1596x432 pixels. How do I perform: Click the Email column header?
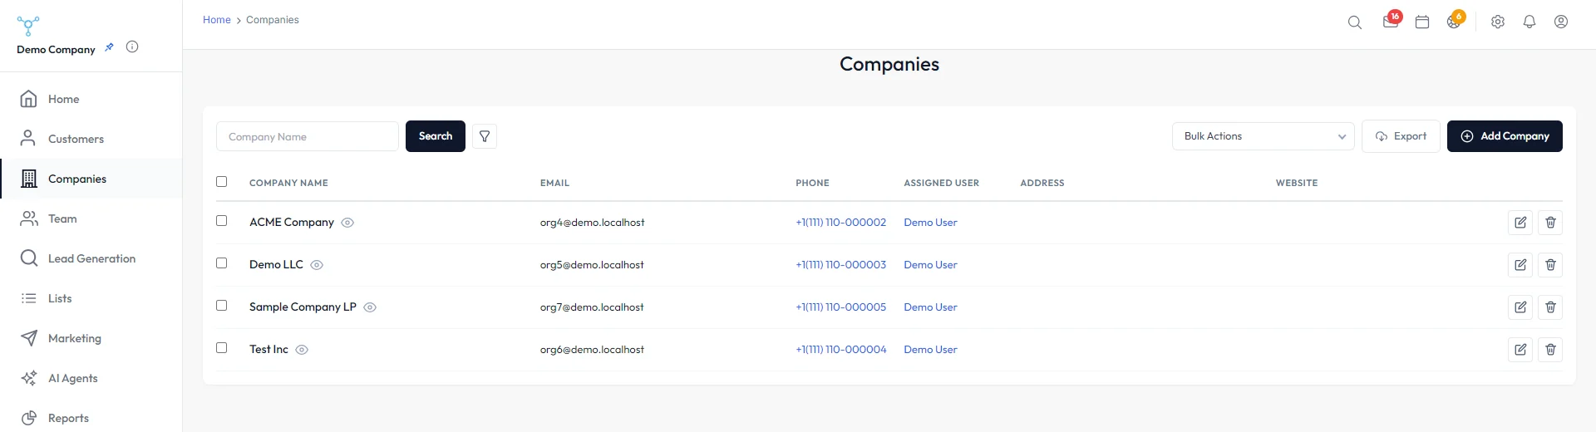pyautogui.click(x=554, y=183)
